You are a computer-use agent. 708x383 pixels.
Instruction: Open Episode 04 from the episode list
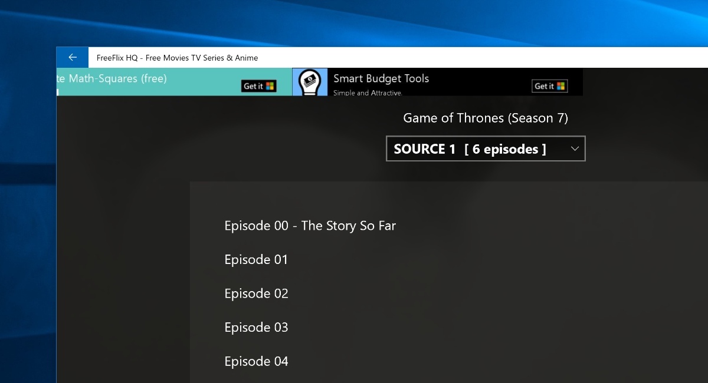[x=256, y=361]
